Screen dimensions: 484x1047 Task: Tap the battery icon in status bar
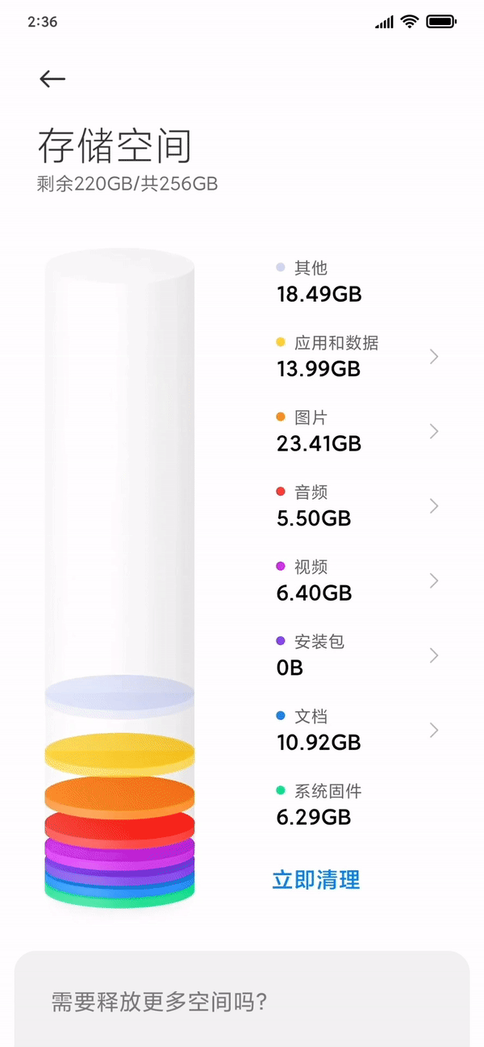(441, 22)
